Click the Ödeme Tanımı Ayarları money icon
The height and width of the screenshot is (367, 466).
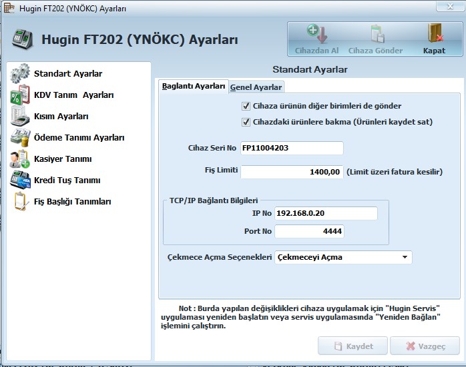click(x=20, y=137)
